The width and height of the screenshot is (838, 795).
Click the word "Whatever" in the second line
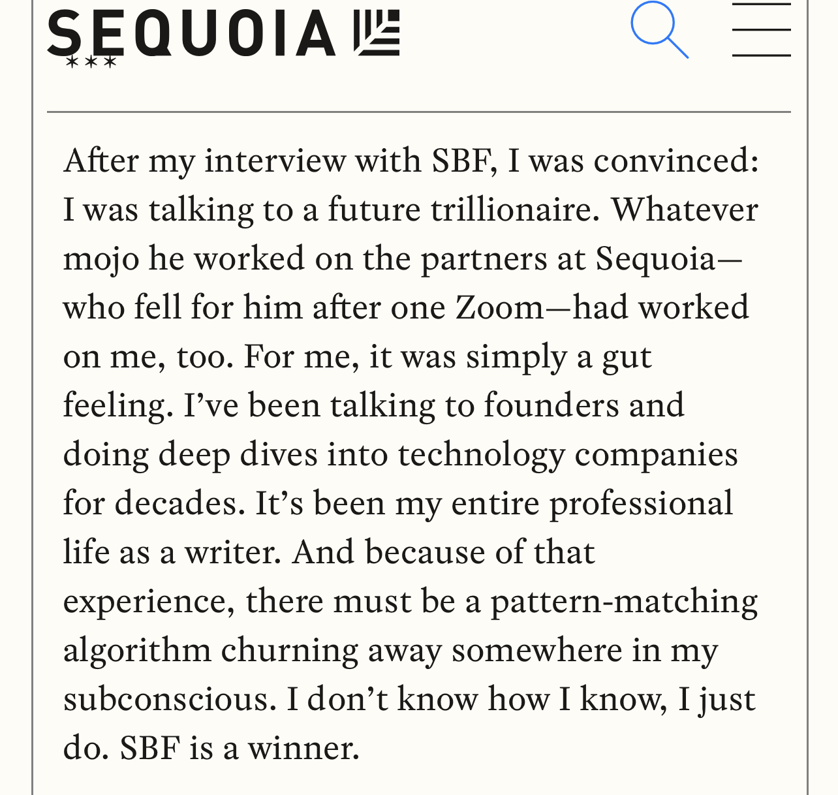pos(685,210)
